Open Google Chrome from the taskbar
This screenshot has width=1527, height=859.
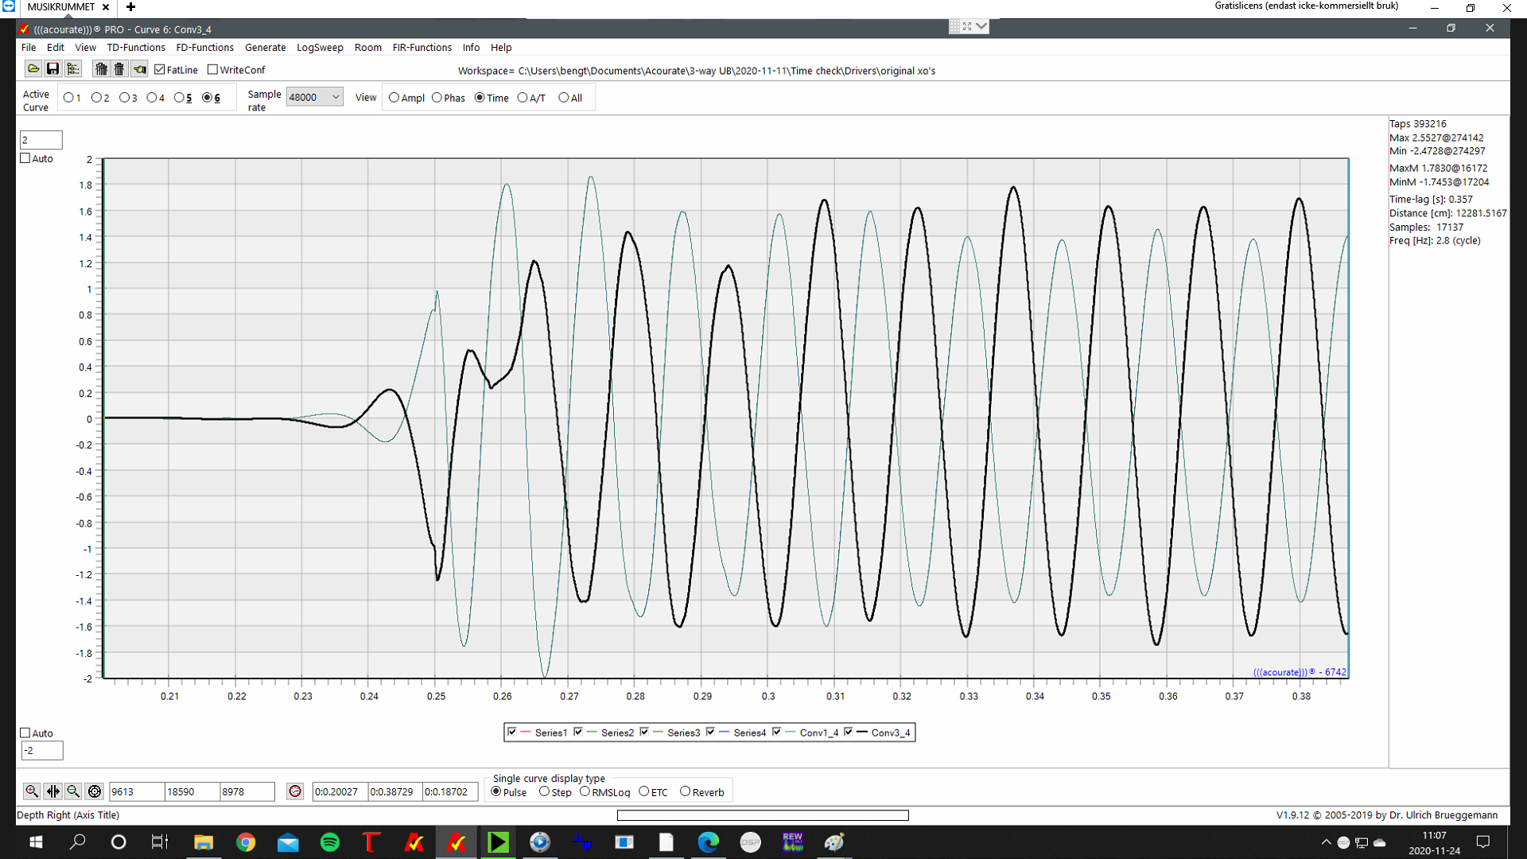pos(246,842)
